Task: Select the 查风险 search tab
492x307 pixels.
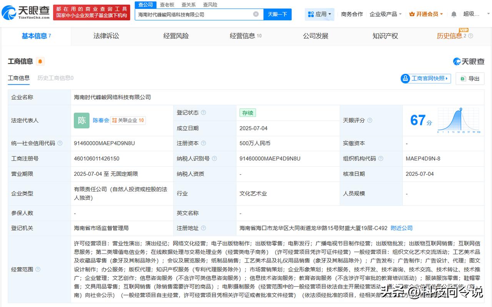Action: 210,5
